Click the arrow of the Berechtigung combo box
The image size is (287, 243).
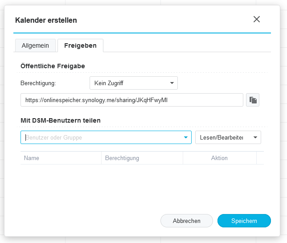(x=172, y=83)
